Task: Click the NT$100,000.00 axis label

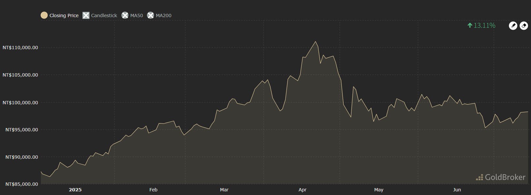Action: tap(20, 103)
